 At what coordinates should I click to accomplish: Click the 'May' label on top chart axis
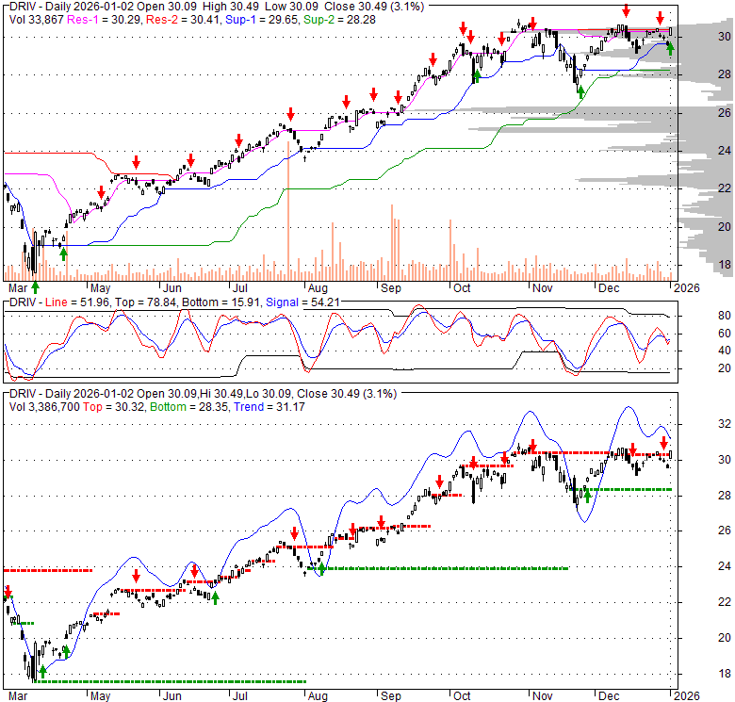pos(100,288)
